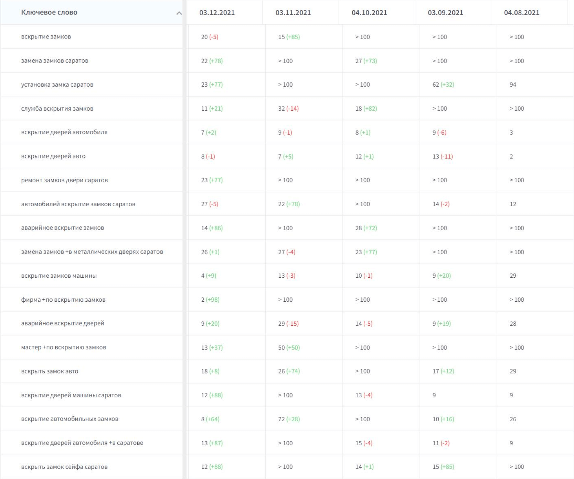Select keyword служба вскрытия замков
Viewport: 574px width, 479px height.
click(x=57, y=109)
